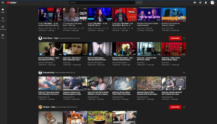Screen dimensions: 217x124
Task: Click the search magnifier button
Action: (x=139, y=3)
